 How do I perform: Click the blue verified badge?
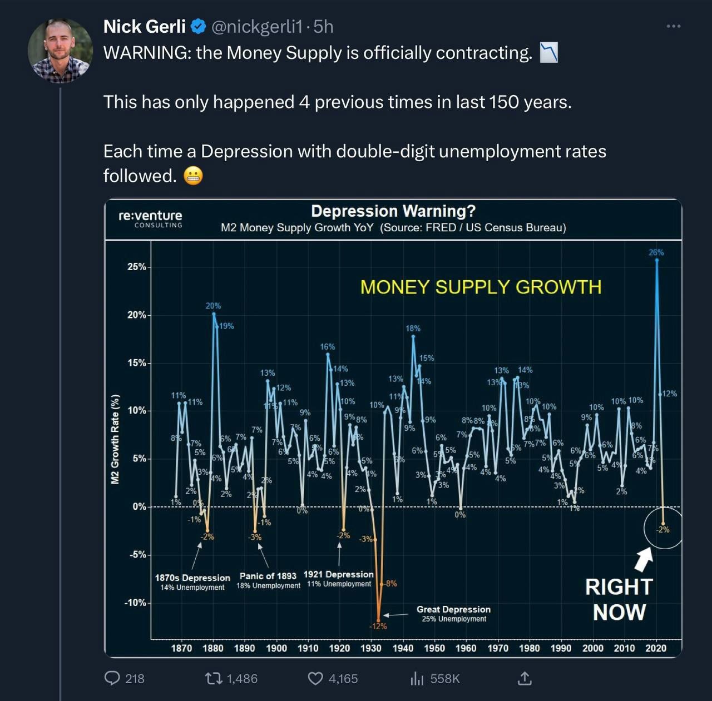click(199, 26)
